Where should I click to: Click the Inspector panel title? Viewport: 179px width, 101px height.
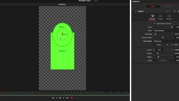pyautogui.click(x=136, y=1)
